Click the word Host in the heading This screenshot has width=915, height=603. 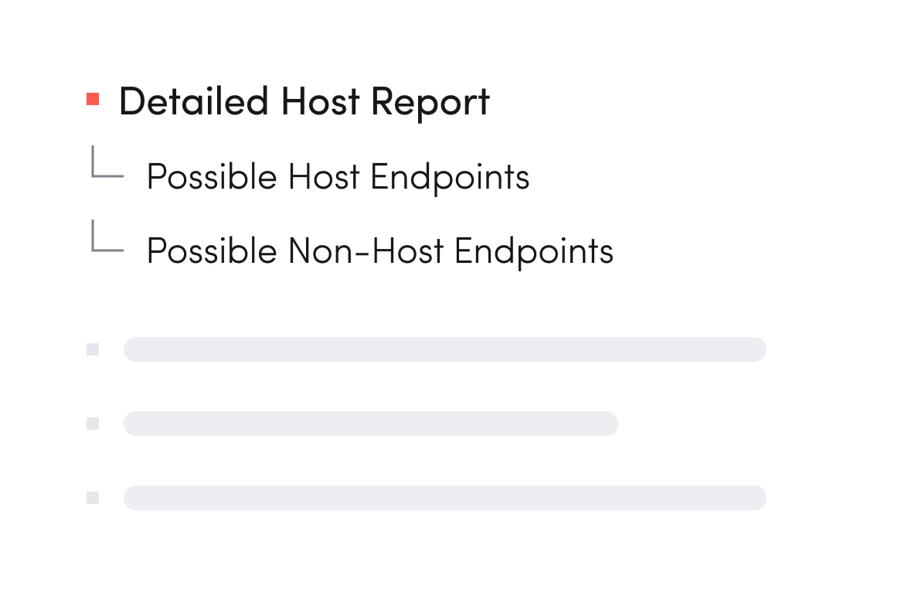tap(319, 101)
